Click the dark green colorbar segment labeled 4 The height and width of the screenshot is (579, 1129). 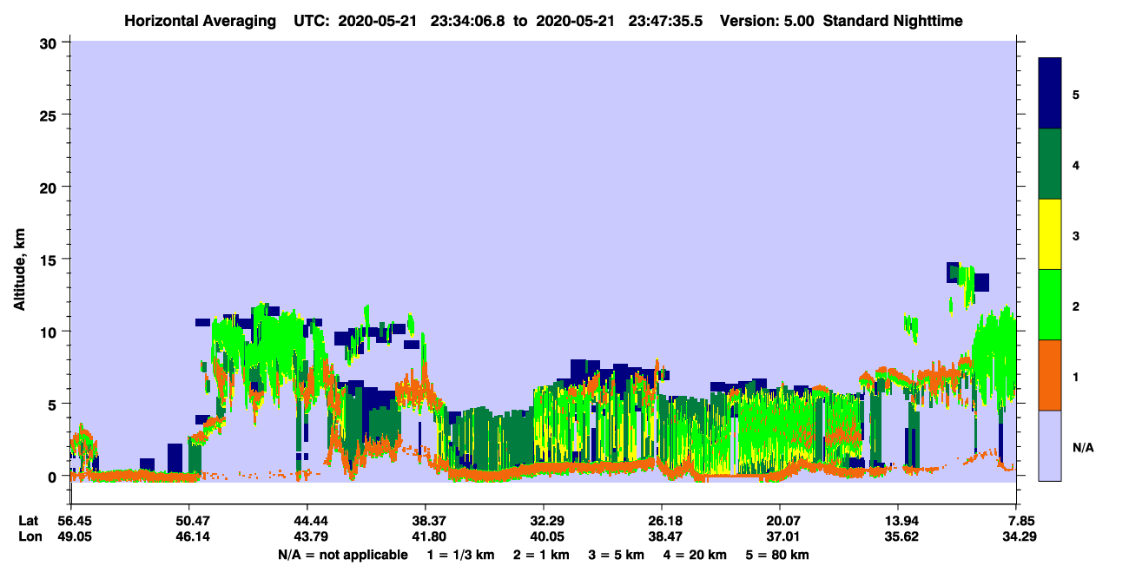pyautogui.click(x=1050, y=164)
